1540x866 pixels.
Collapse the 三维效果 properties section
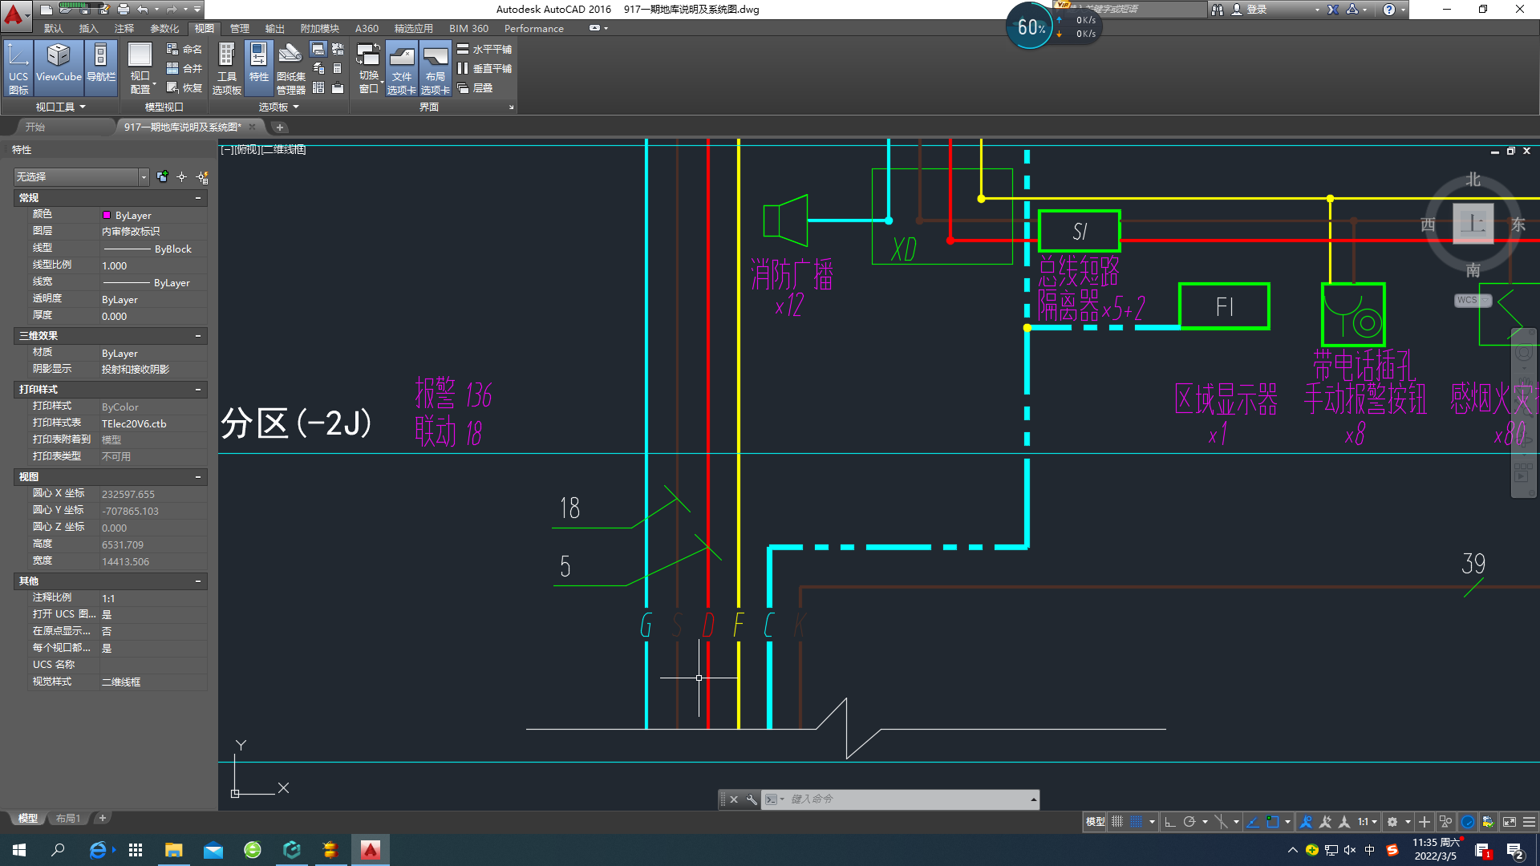(198, 335)
